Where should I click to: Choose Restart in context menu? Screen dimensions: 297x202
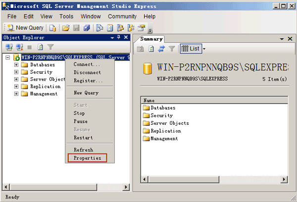(x=90, y=138)
